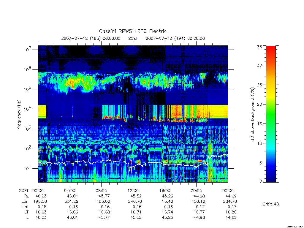Click the 08:00 time tick label
The image size is (304, 228).
coord(102,191)
